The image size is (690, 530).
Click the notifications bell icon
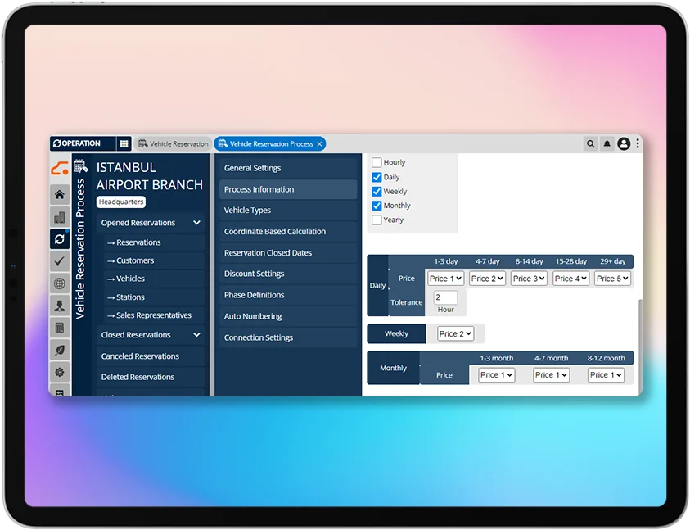(607, 143)
